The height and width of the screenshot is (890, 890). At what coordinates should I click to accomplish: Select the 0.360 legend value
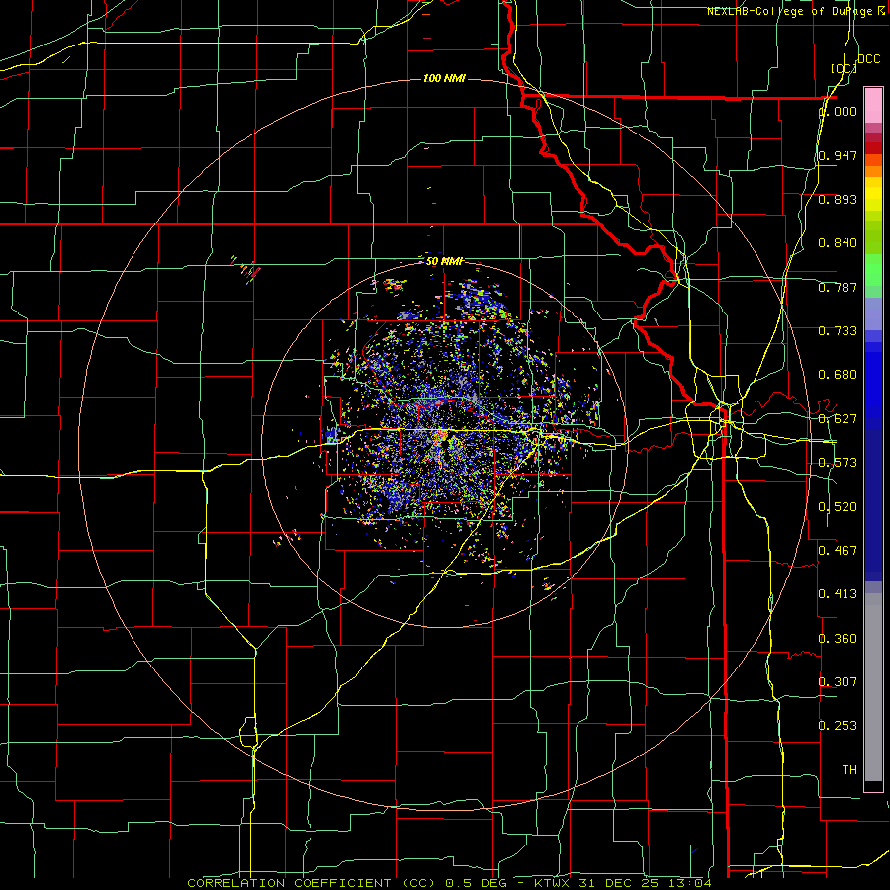click(x=838, y=639)
